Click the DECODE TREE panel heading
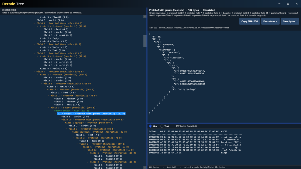Screen dimensions: 301x169 click(x=9, y=10)
